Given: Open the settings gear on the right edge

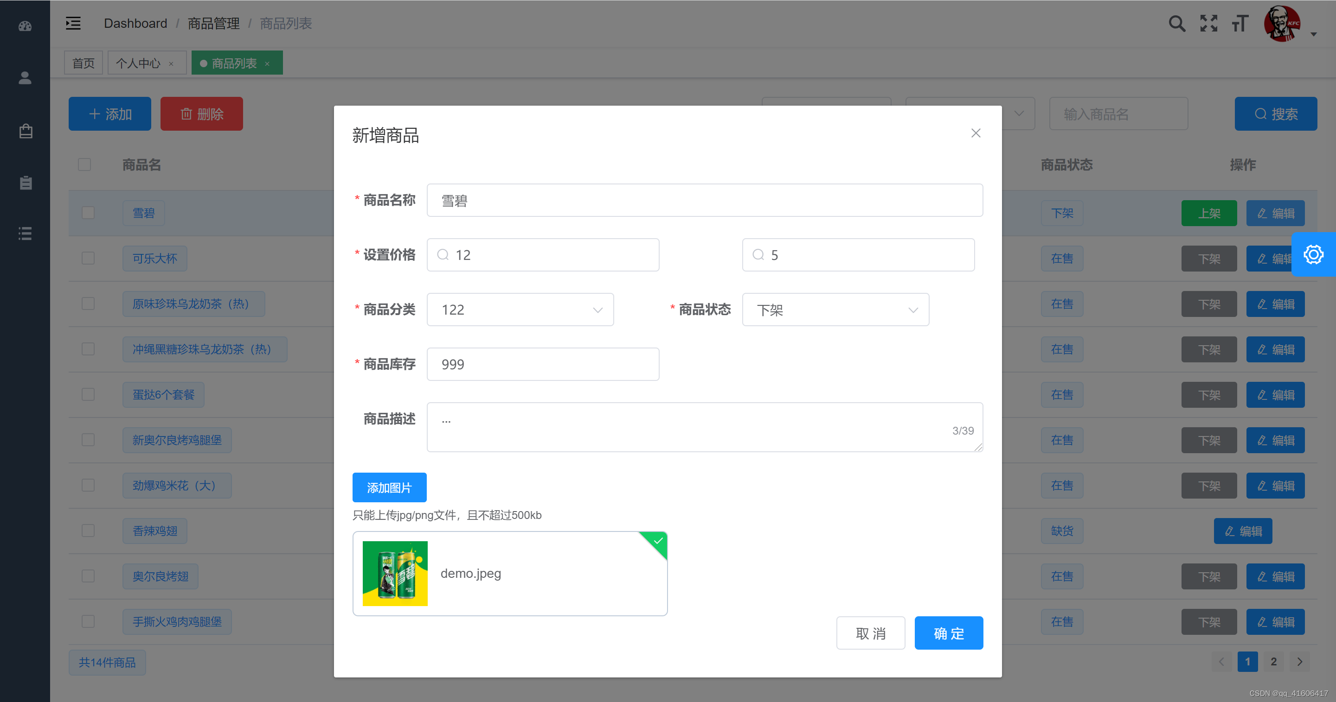Looking at the screenshot, I should 1314,254.
